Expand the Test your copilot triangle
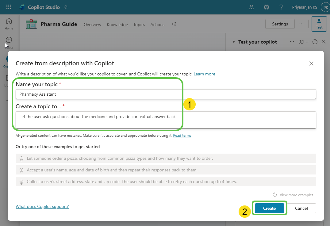This screenshot has height=226, width=330. [x=234, y=42]
